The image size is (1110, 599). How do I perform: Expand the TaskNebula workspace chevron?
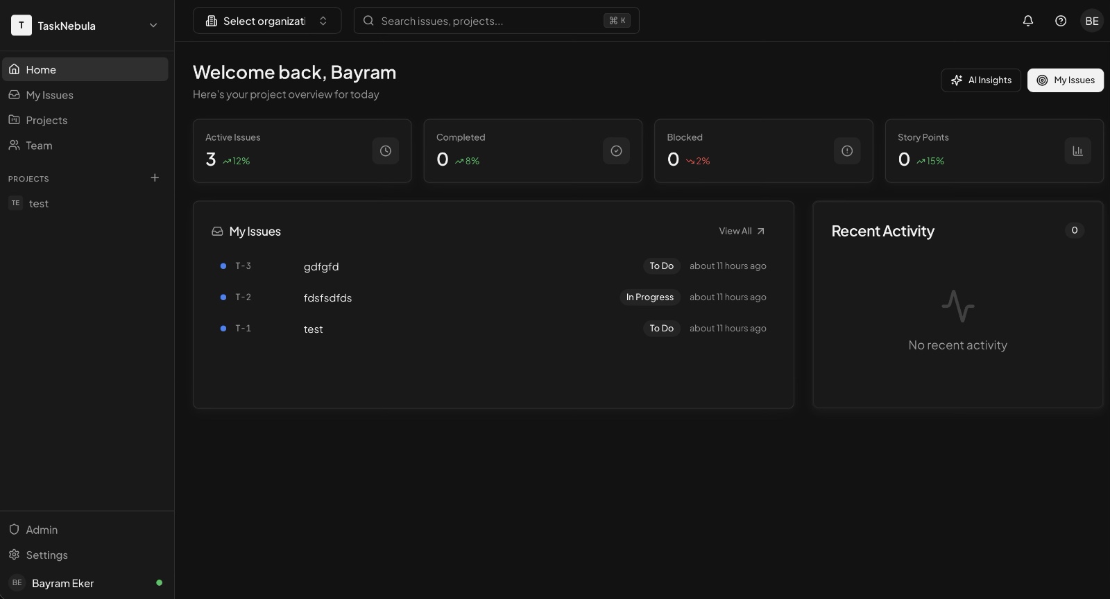tap(153, 26)
